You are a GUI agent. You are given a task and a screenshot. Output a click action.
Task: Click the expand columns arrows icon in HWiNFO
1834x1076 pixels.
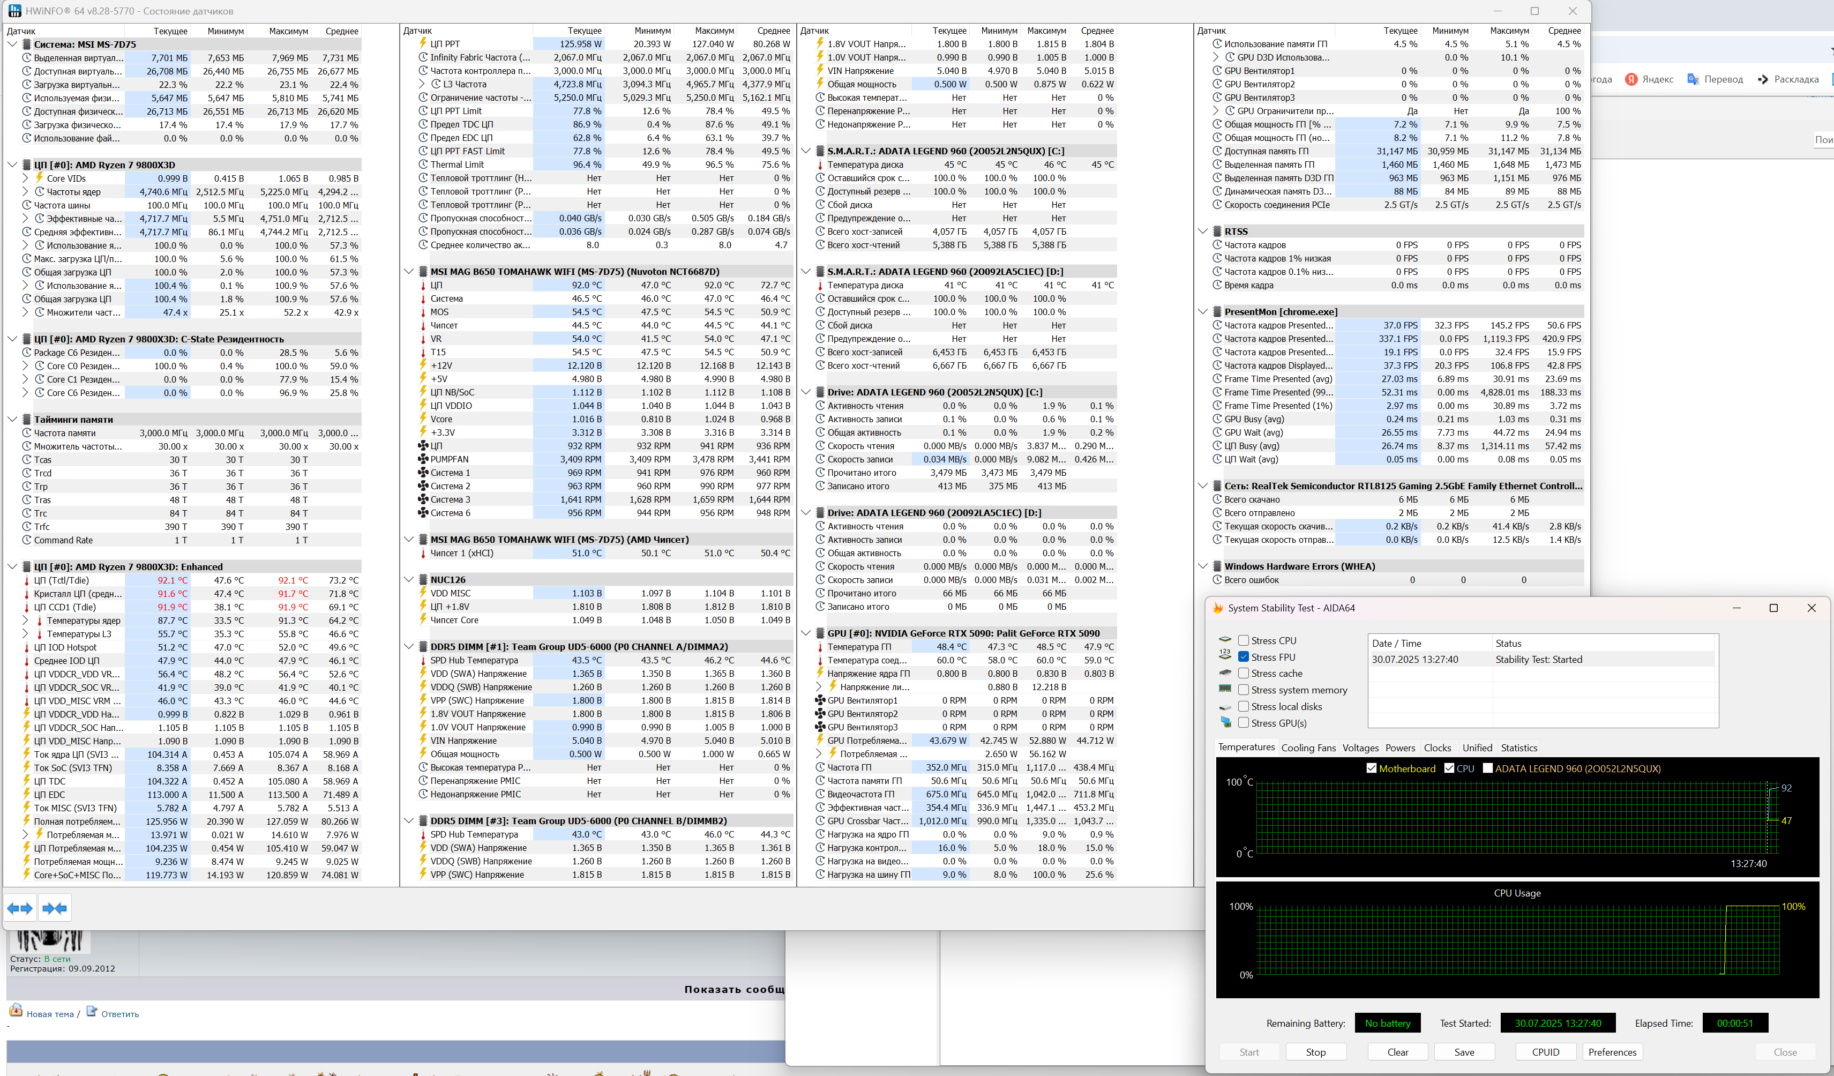(20, 908)
